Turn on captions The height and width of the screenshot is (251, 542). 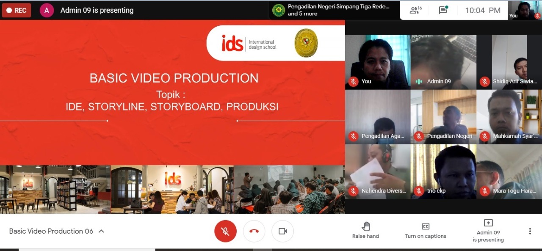pos(426,231)
